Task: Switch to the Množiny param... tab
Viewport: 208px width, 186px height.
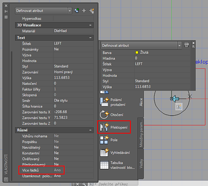Action: (141, 133)
